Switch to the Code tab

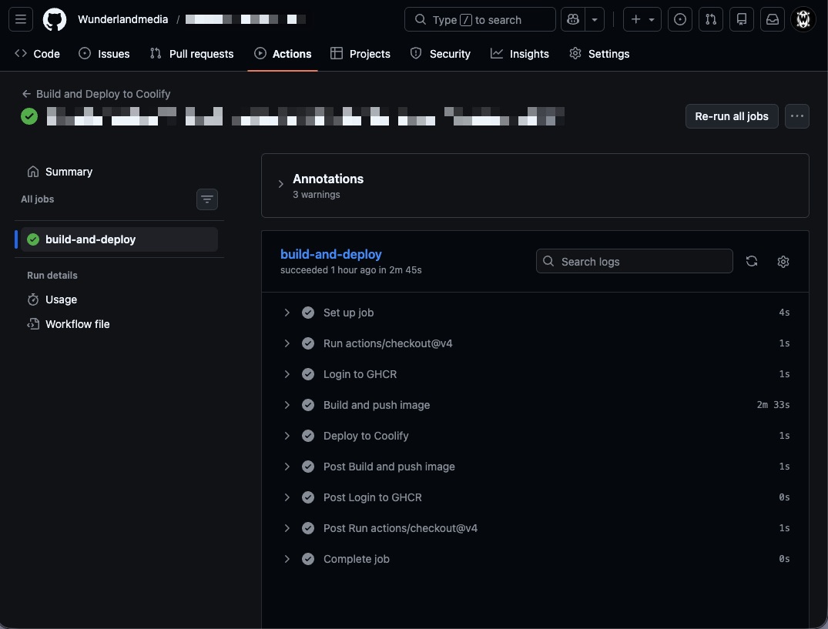pos(38,54)
